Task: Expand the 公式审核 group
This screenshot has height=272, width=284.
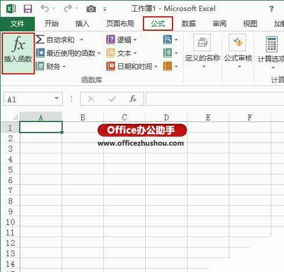Action: 238,52
